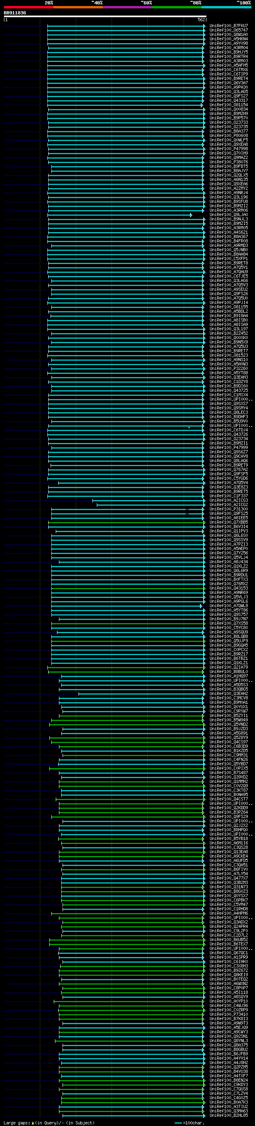Select the UniRef100_A5AEP0 label
The height and width of the screenshot is (1126, 255).
pos(228,548)
